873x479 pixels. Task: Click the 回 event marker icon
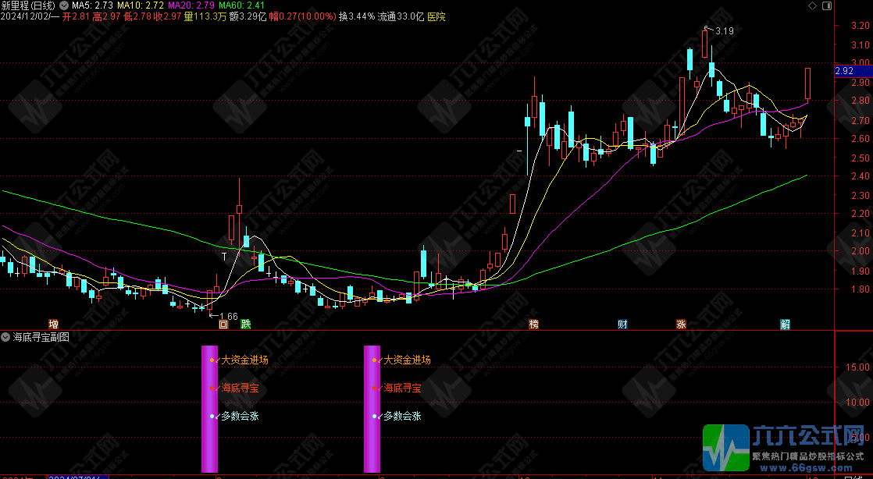point(223,324)
